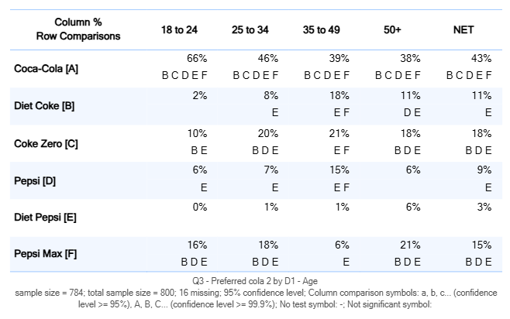Select the Pepsi Max [F] row label

[x=45, y=255]
